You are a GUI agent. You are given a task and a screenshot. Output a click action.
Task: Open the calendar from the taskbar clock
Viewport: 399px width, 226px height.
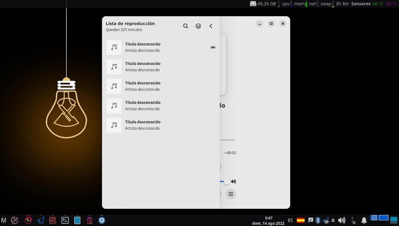tap(269, 221)
